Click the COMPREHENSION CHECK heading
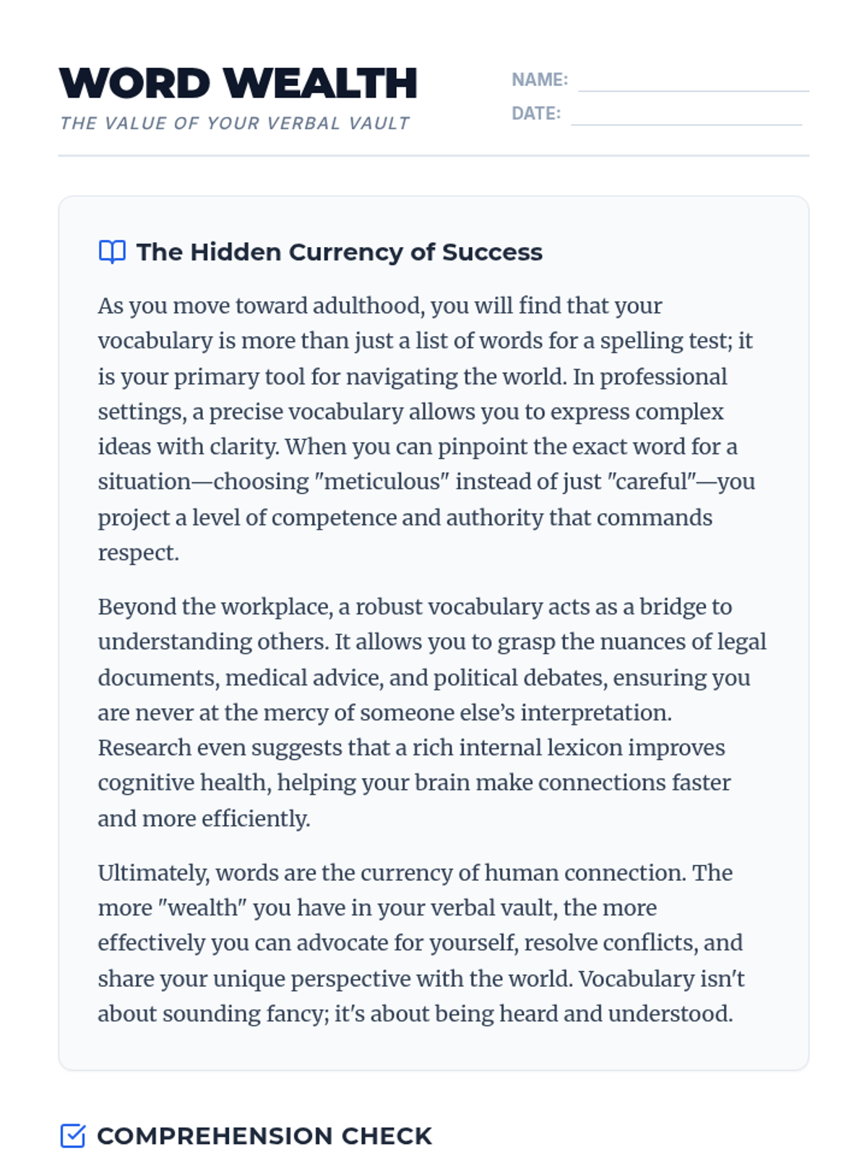Viewport: 867px width, 1156px height. point(264,1136)
